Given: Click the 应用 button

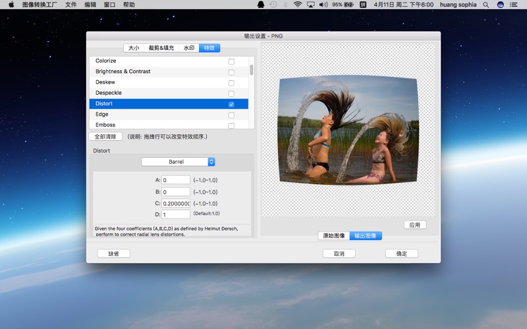Looking at the screenshot, I should pos(414,225).
